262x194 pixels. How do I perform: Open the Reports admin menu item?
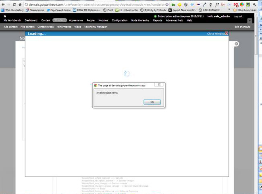(x=157, y=20)
